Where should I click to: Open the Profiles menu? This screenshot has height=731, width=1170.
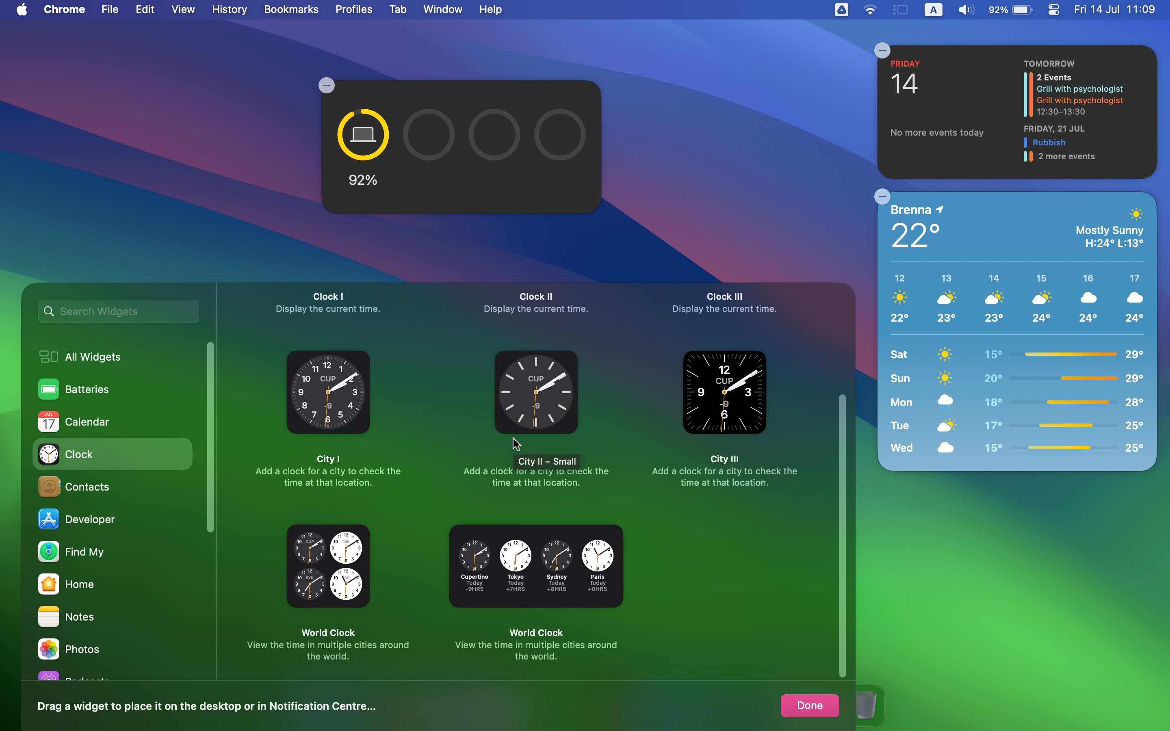354,9
